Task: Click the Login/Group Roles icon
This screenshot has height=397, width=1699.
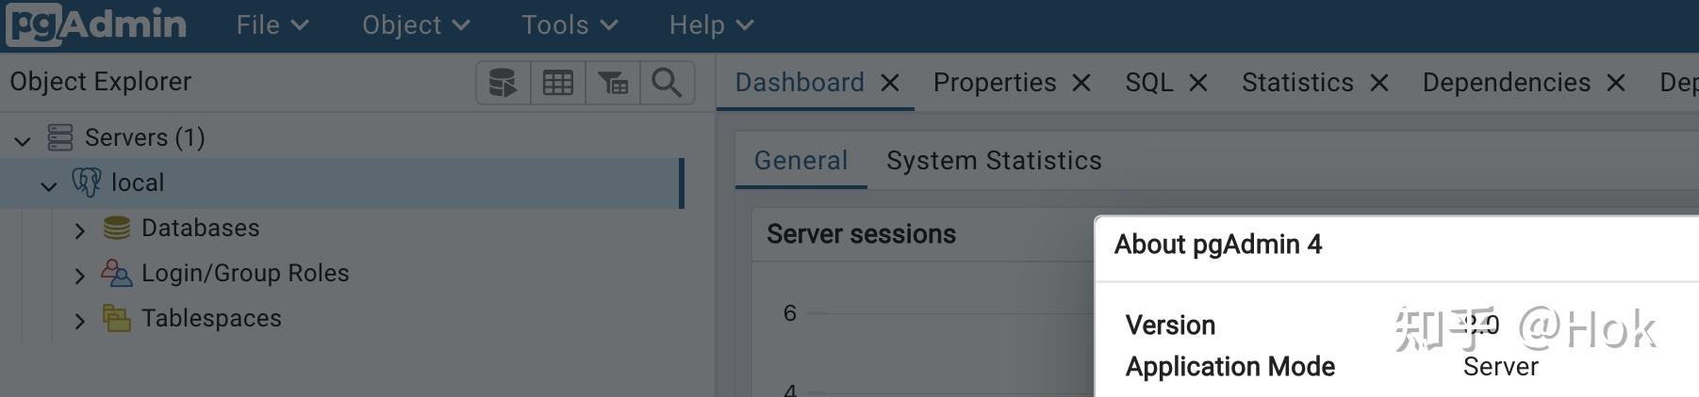Action: coord(117,273)
